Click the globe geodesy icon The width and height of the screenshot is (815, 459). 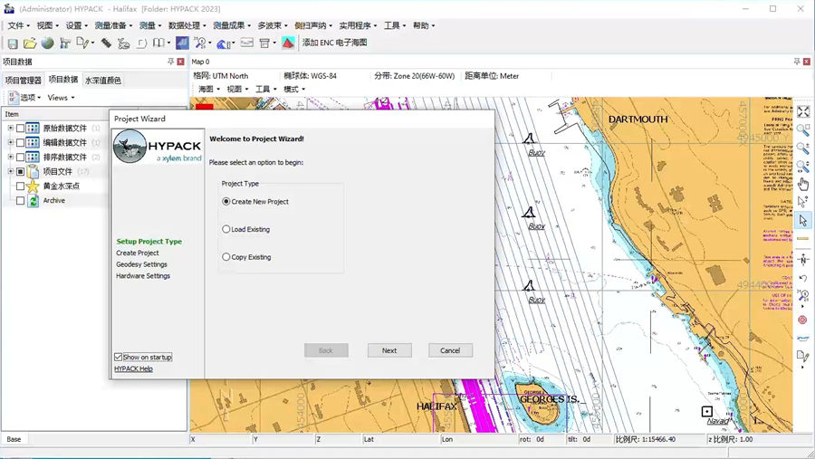tap(47, 43)
